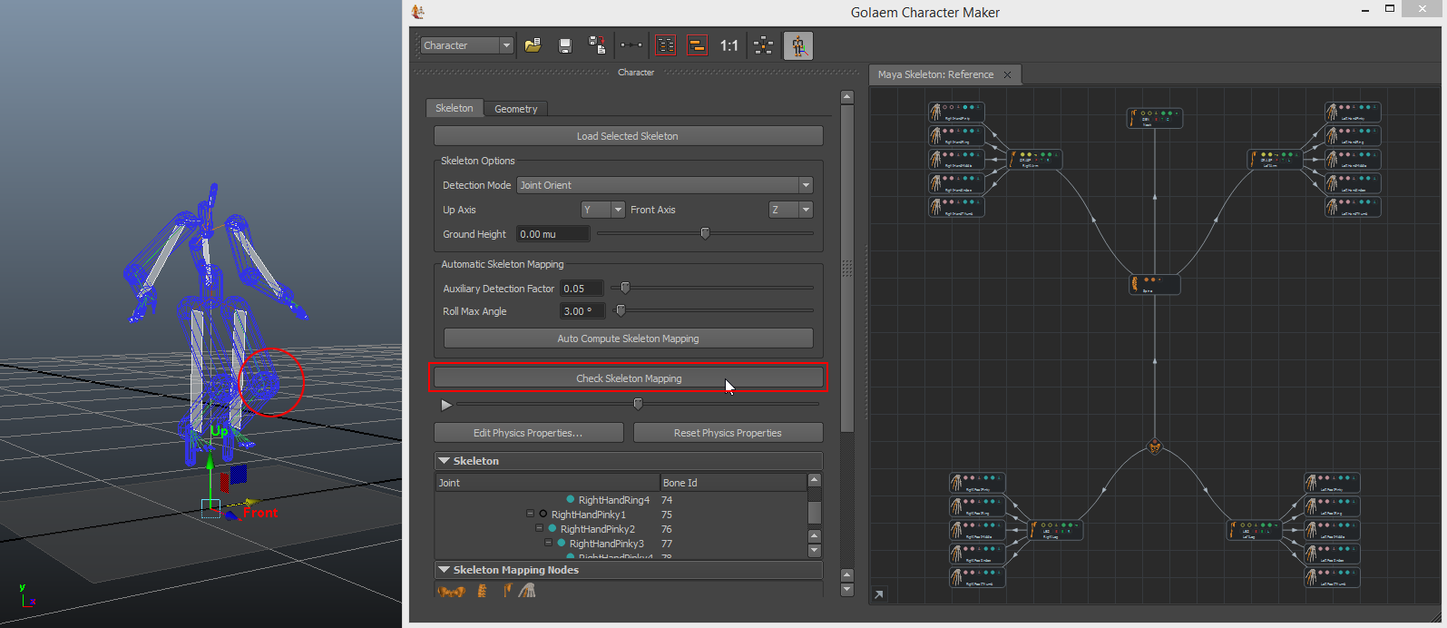Open the Character combo box in the toolbar
1447x628 pixels.
(x=467, y=45)
